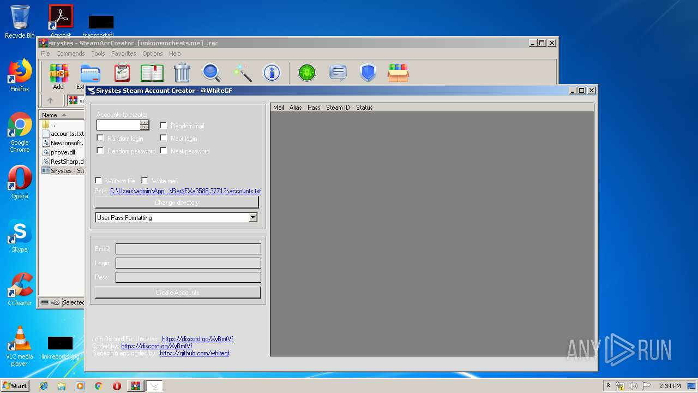Toggle the Neat login checkbox
The height and width of the screenshot is (393, 698).
(163, 138)
